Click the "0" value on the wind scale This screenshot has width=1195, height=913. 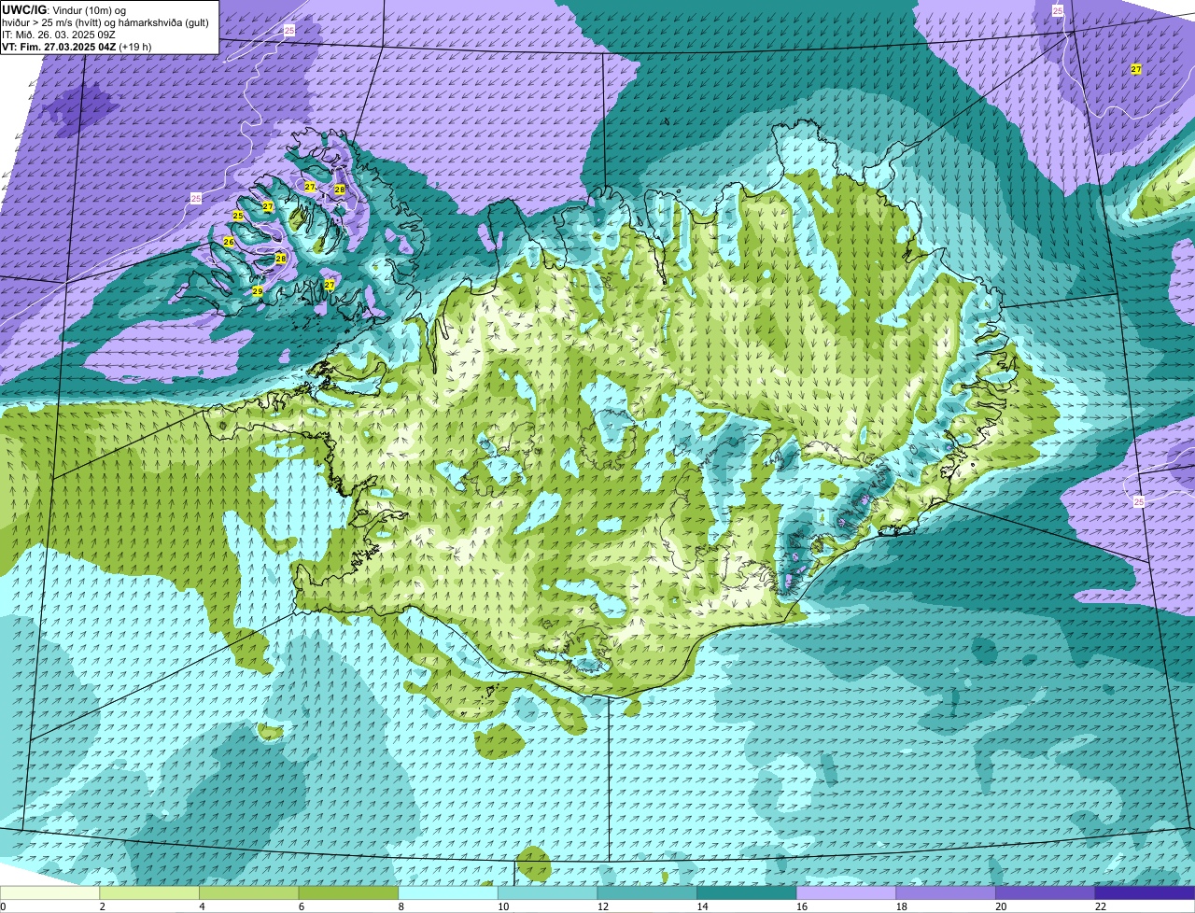click(3, 906)
